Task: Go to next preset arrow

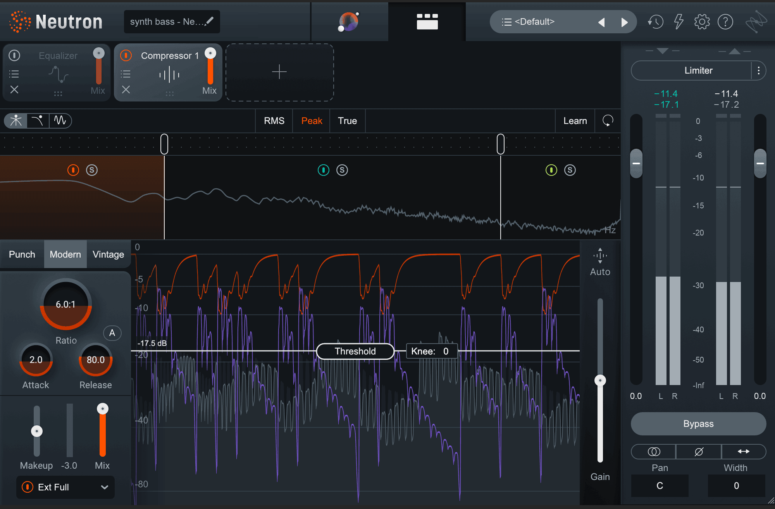Action: pyautogui.click(x=624, y=22)
